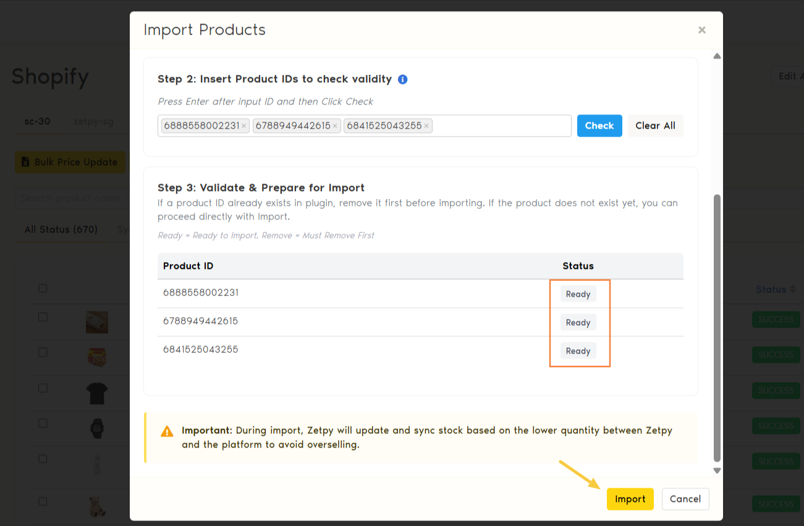Click the info icon beside Step 2 heading
Screen dimensions: 804x526
(x=402, y=79)
